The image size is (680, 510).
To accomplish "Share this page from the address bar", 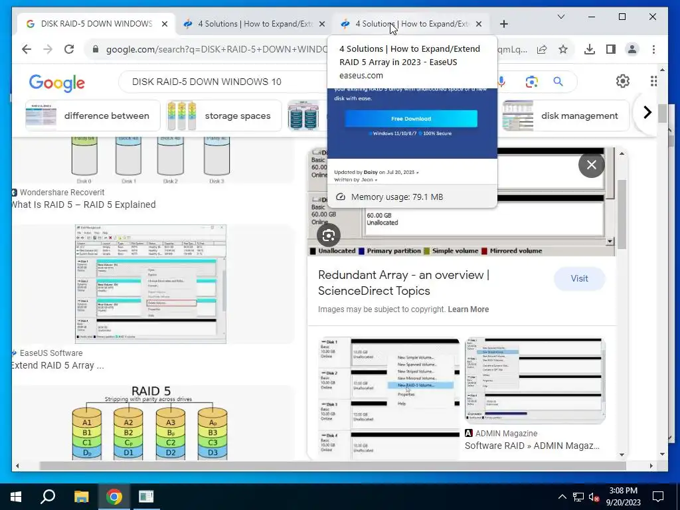I will (542, 49).
